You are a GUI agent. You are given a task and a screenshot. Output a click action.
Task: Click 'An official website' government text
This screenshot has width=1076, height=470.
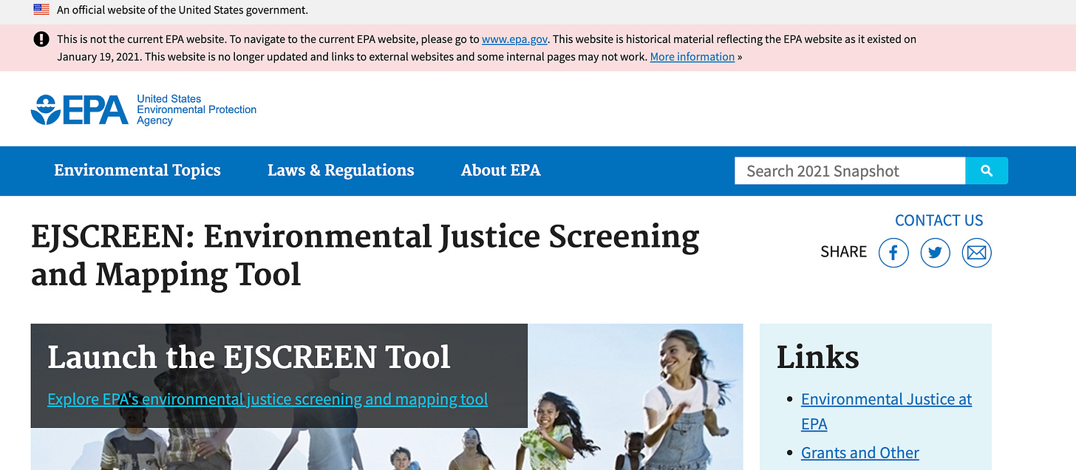point(183,10)
